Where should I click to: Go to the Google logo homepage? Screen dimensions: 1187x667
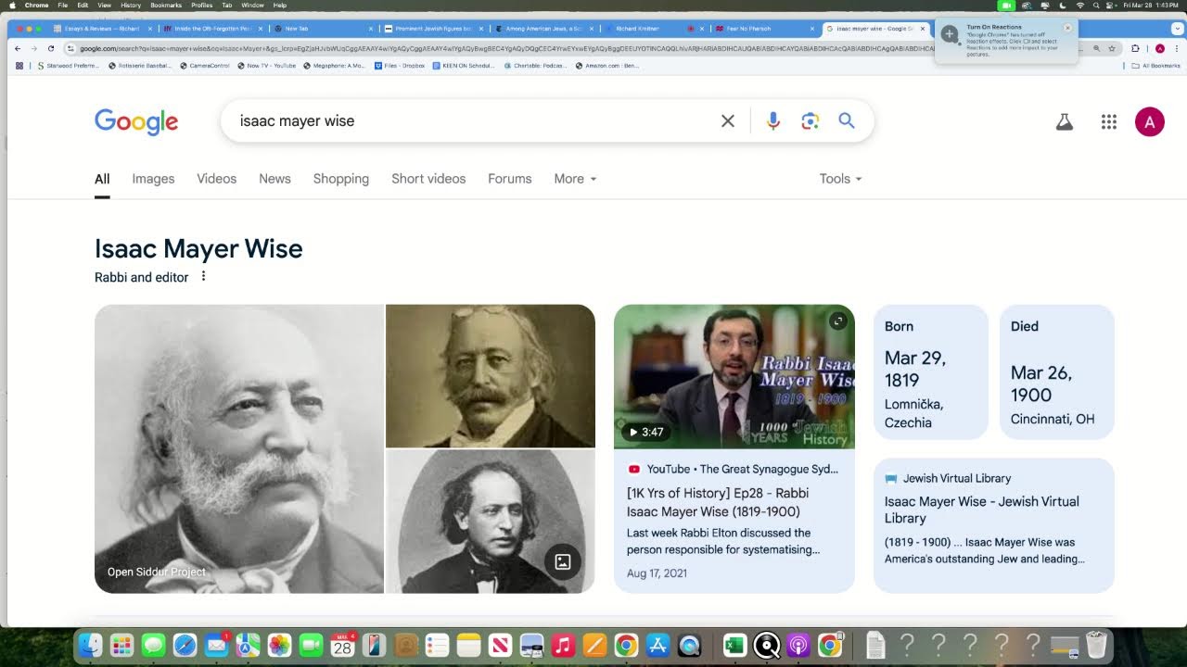click(x=136, y=121)
